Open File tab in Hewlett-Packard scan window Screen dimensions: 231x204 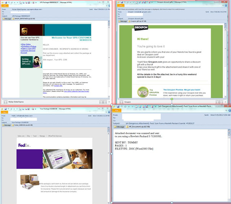click(117, 110)
